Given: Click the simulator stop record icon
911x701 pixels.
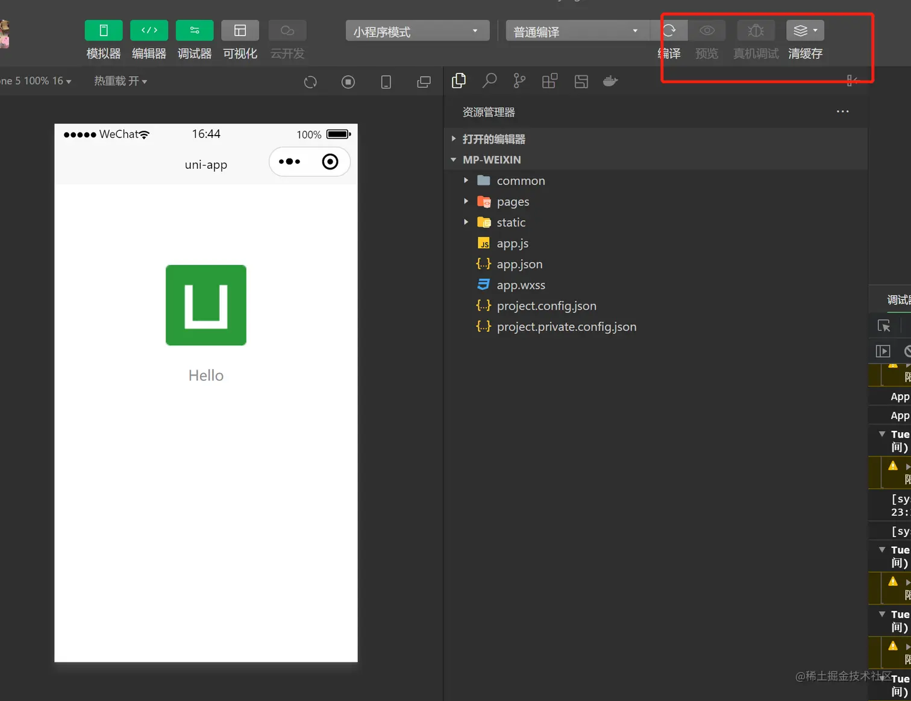Looking at the screenshot, I should [x=348, y=82].
